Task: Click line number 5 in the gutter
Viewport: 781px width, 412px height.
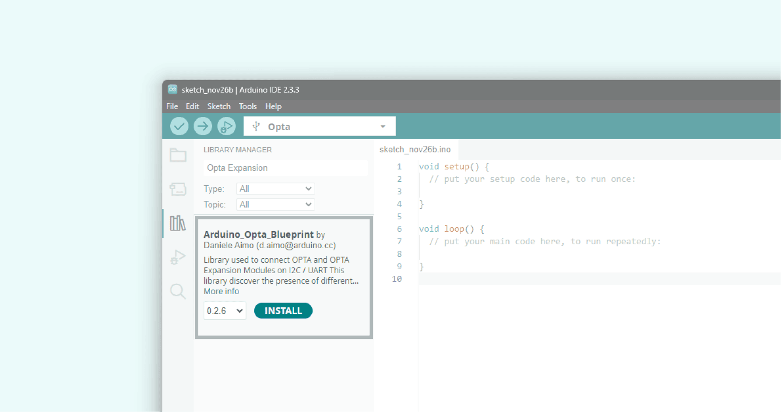Action: tap(399, 217)
